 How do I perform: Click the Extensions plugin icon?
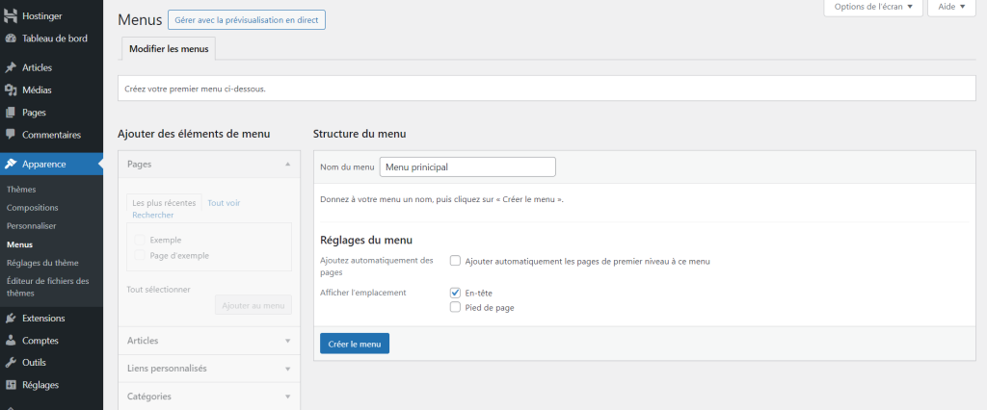pyautogui.click(x=11, y=318)
